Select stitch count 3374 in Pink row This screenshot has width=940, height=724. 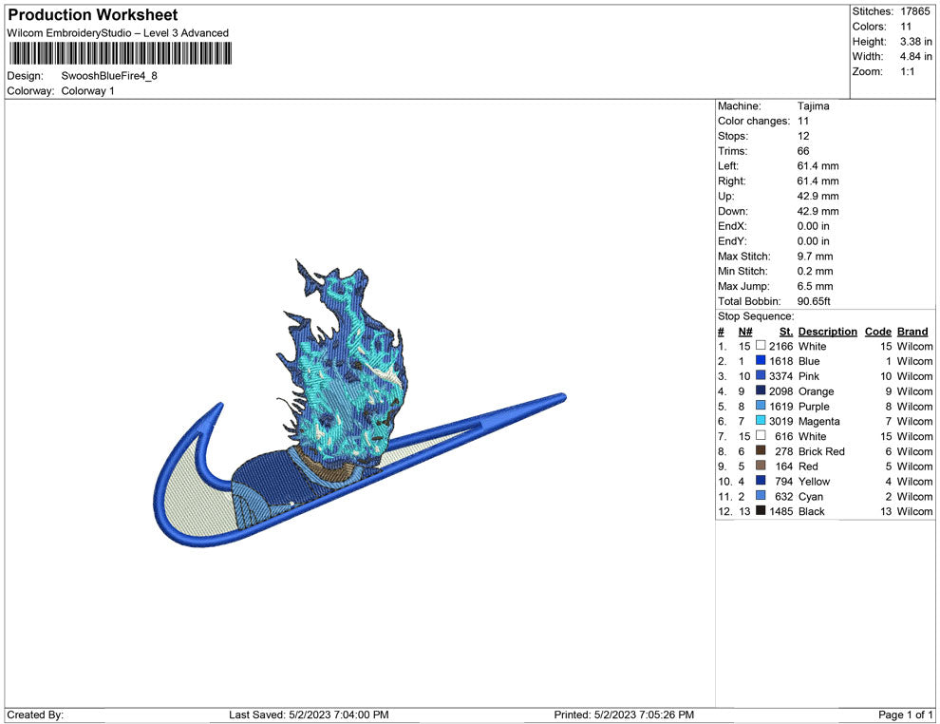[780, 376]
